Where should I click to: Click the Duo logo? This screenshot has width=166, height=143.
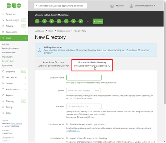click(14, 6)
